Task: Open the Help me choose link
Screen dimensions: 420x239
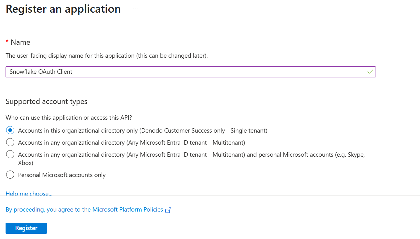Action: click(29, 193)
